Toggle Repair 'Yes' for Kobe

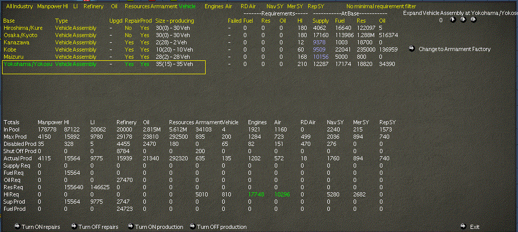[129, 49]
